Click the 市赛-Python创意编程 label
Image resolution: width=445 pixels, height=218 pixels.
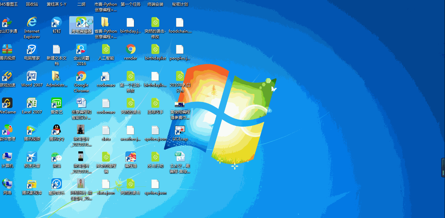tap(106, 7)
